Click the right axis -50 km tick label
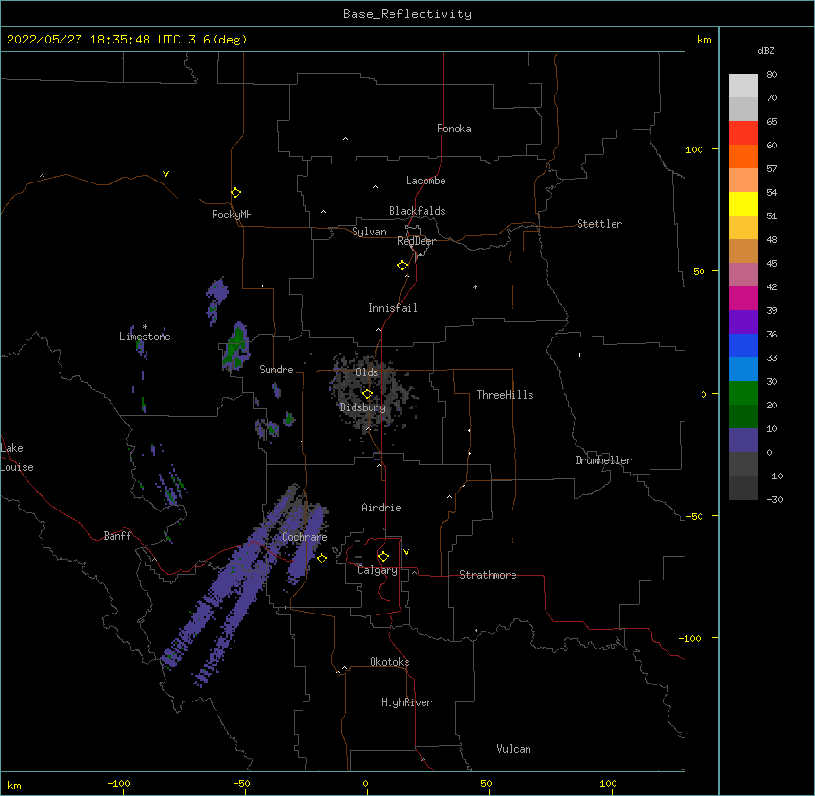 [x=694, y=516]
